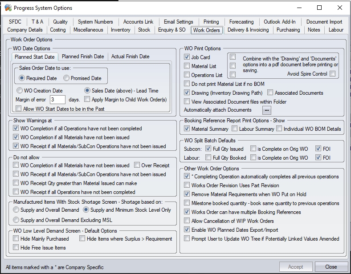This screenshot has width=351, height=274.
Task: Switch to the Planned Finish Date tab
Action: click(83, 56)
